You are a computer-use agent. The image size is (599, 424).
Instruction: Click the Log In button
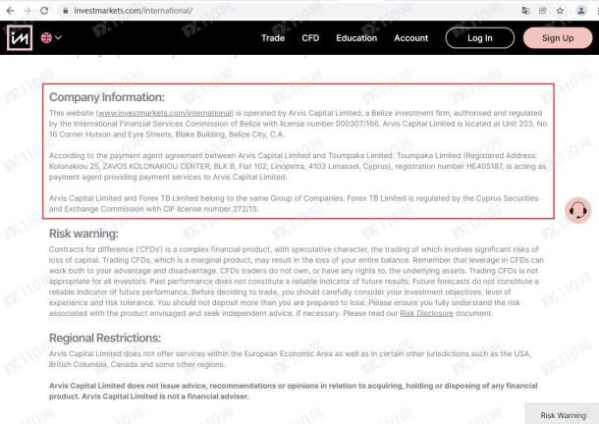(x=480, y=38)
